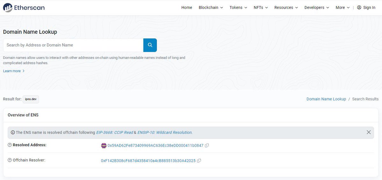Expand the Blockchain menu

[x=211, y=7]
